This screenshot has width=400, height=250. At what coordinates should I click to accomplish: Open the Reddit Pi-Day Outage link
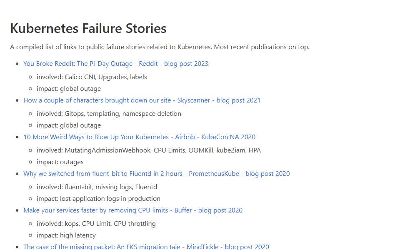(116, 63)
